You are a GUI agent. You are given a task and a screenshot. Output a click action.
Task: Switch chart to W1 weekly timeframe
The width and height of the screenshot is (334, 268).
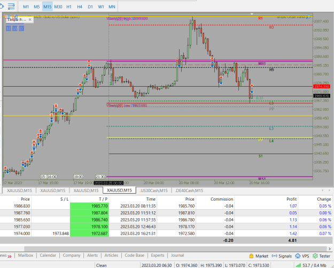point(101,7)
